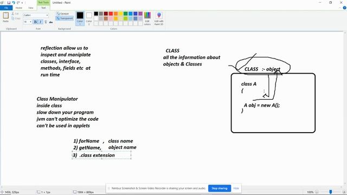Activate Color 1 foreground selector
This screenshot has width=347, height=195.
pyautogui.click(x=80, y=18)
